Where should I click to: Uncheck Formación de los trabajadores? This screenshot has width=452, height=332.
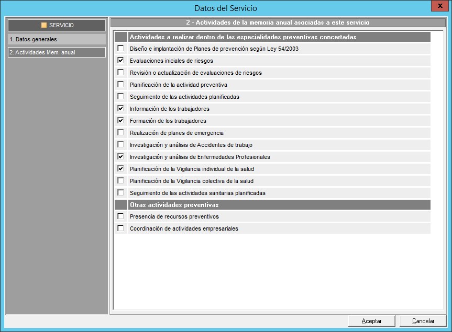(x=121, y=121)
